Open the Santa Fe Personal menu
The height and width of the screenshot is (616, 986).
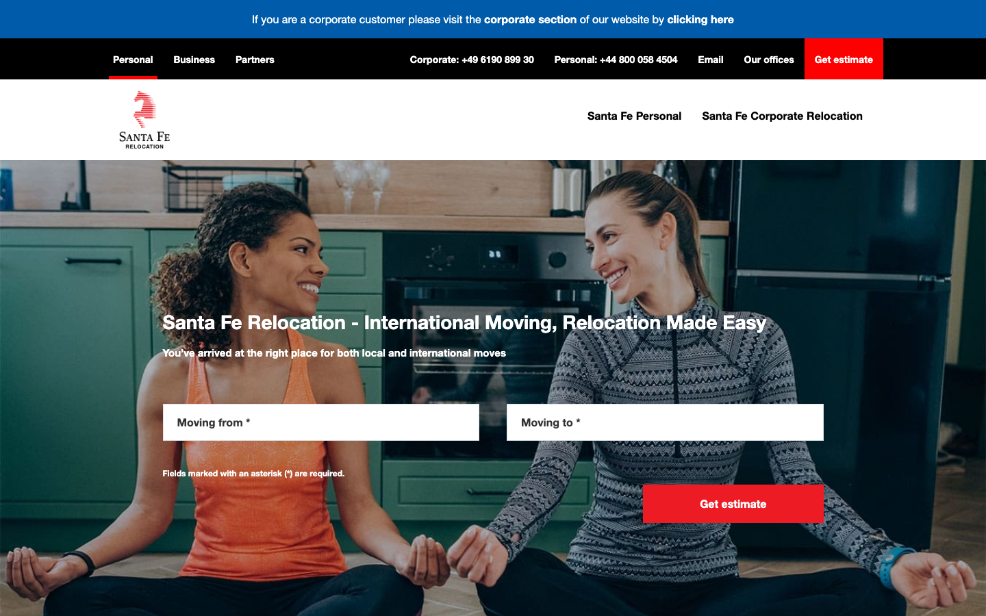pyautogui.click(x=634, y=116)
